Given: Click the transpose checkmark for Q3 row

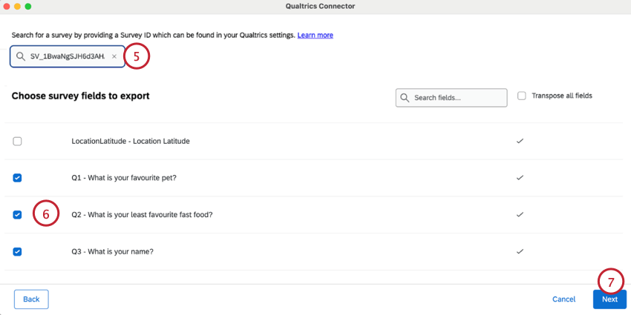Looking at the screenshot, I should coord(520,251).
